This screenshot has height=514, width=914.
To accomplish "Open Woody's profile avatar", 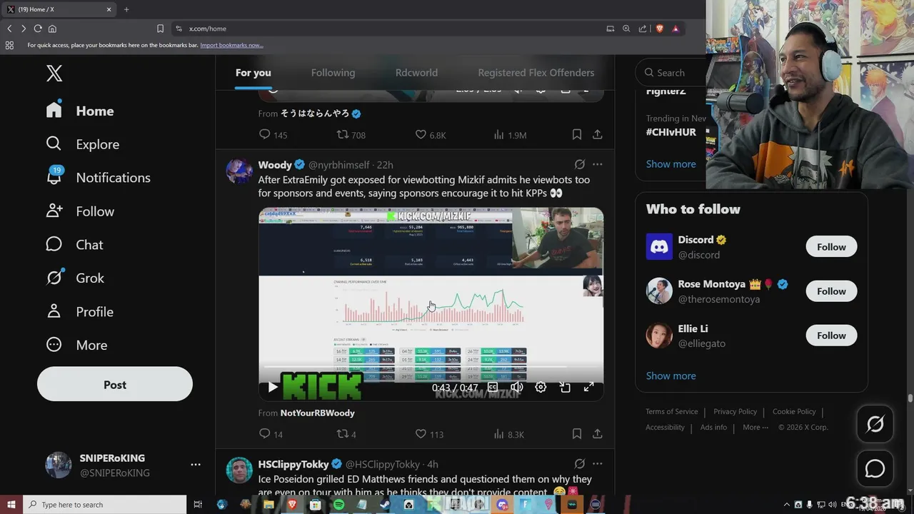I will (x=238, y=171).
